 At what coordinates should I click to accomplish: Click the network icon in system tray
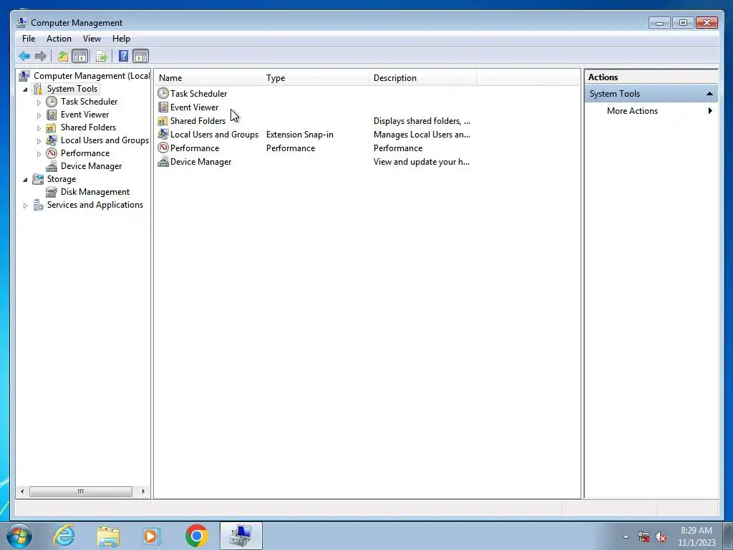coord(644,537)
